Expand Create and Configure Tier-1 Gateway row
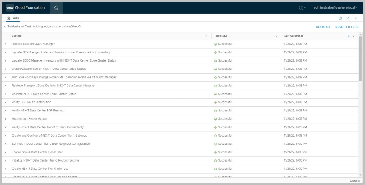This screenshot has width=365, height=185. click(5, 136)
